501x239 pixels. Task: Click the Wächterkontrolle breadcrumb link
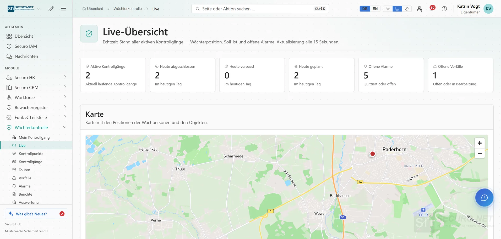pos(127,9)
